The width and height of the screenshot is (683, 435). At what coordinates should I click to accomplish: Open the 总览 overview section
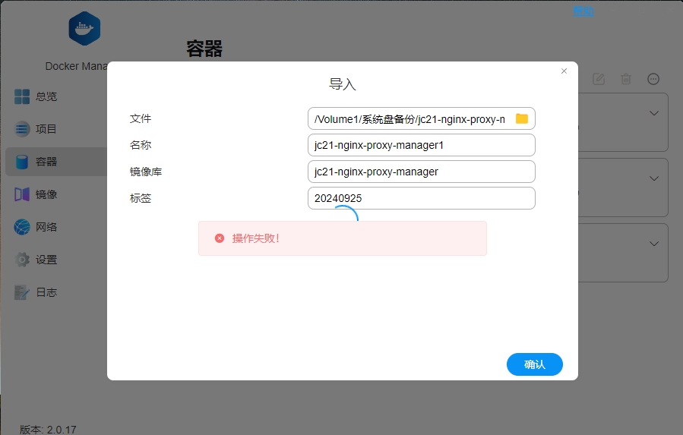coord(46,96)
